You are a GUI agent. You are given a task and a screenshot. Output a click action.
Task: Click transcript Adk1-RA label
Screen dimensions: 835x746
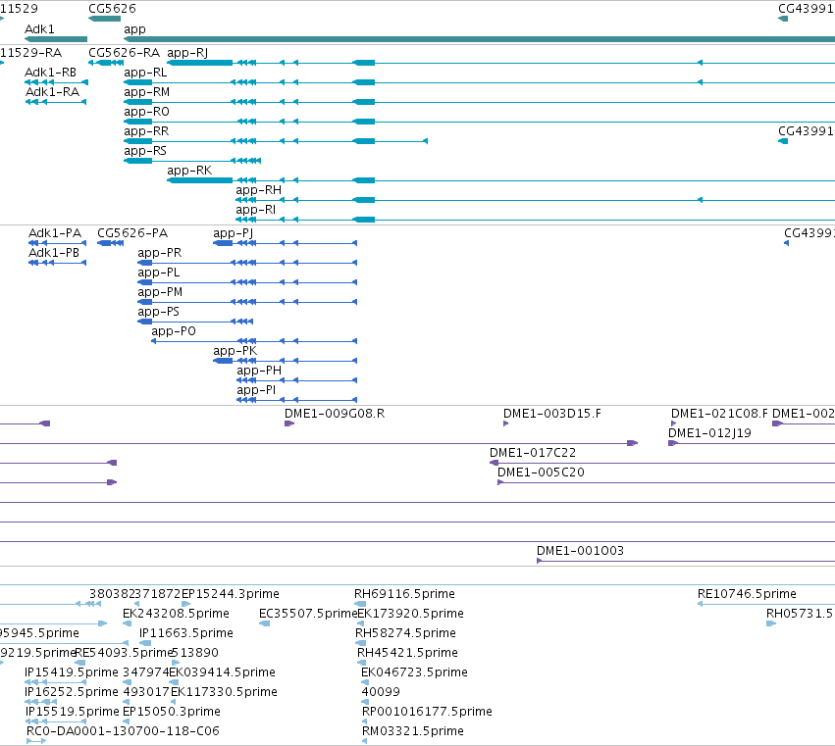click(x=53, y=91)
